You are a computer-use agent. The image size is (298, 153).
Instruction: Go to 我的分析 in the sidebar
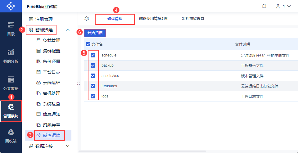[x=11, y=56]
